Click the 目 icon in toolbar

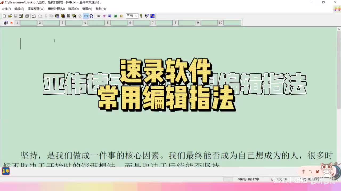point(121,16)
